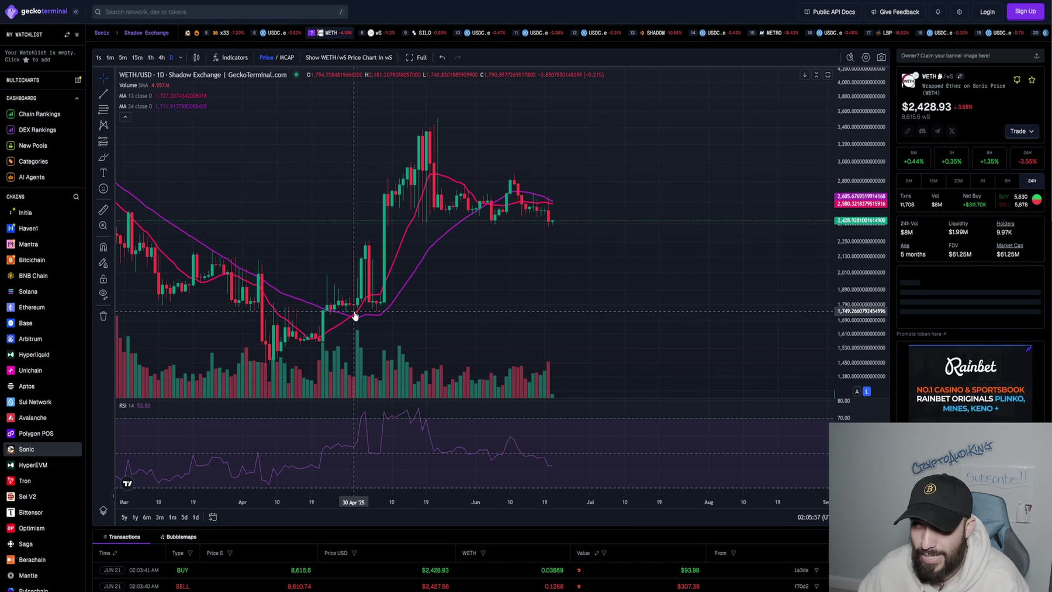Image resolution: width=1052 pixels, height=592 pixels.
Task: Filter the From address column
Action: [x=733, y=553]
